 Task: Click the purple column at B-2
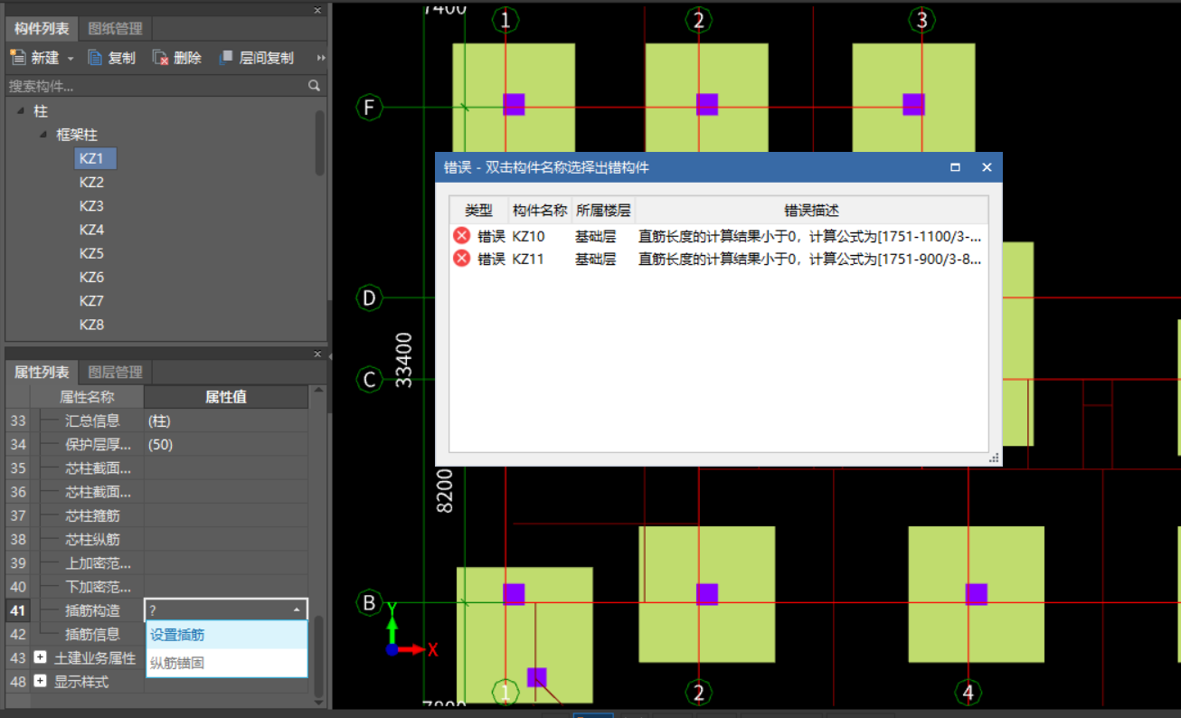(707, 594)
